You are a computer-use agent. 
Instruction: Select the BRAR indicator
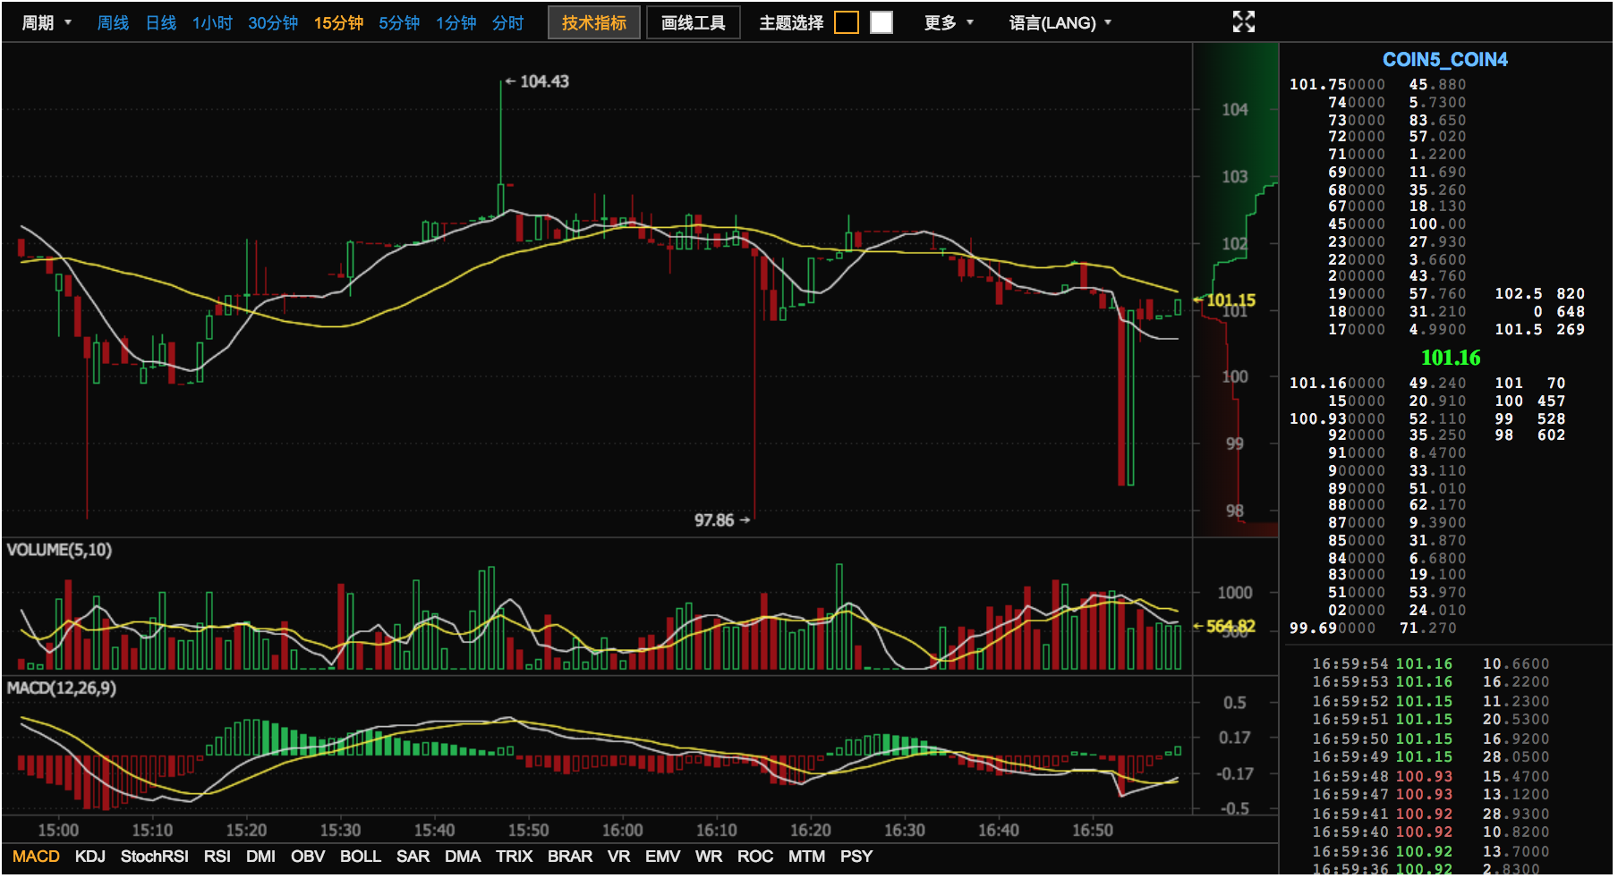click(x=570, y=857)
